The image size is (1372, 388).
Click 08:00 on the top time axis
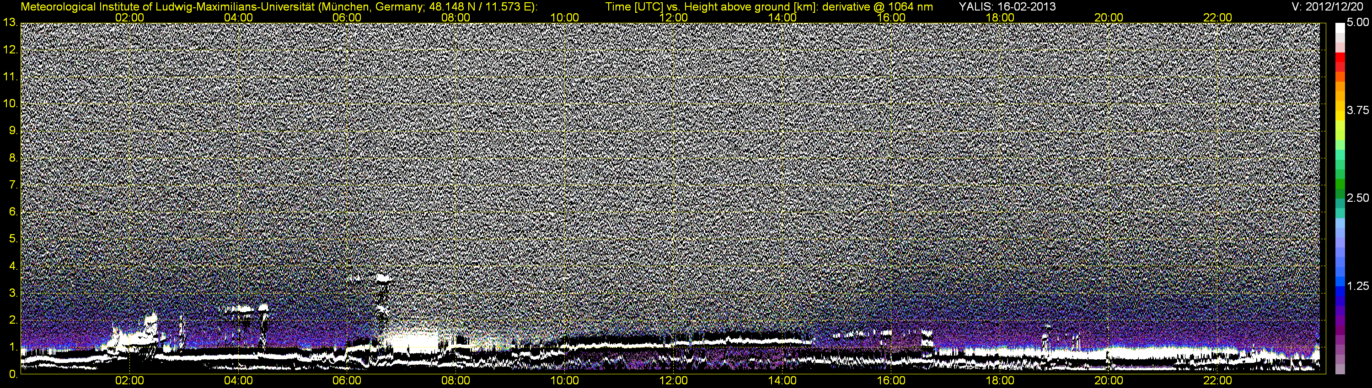point(456,17)
